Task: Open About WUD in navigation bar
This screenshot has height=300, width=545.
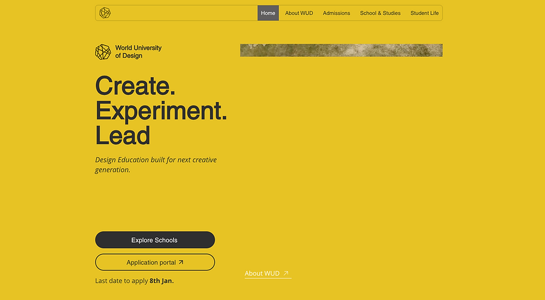Action: [x=299, y=13]
